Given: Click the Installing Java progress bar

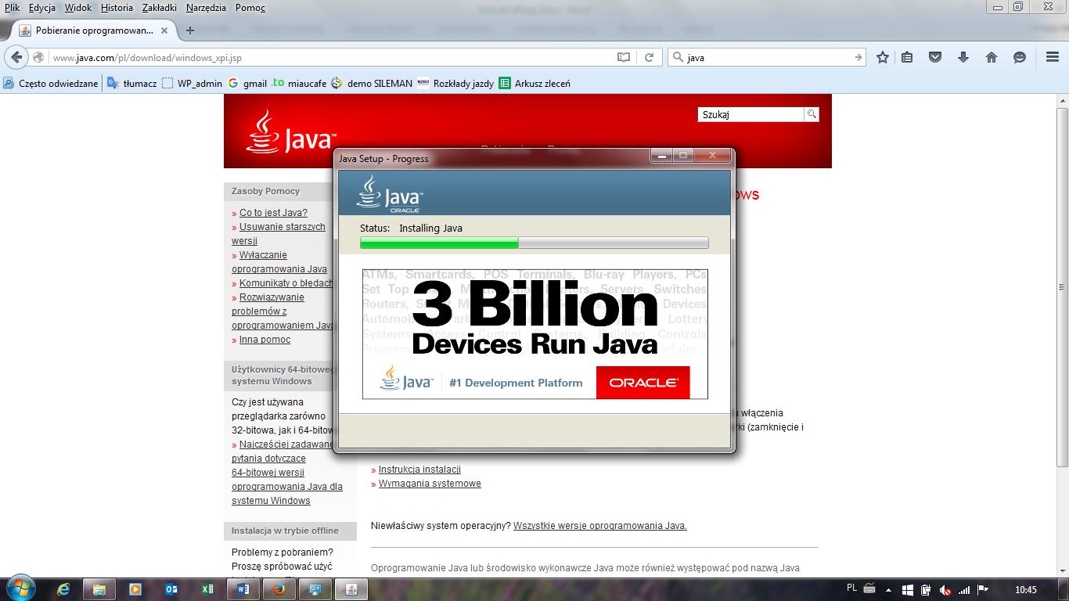Looking at the screenshot, I should (x=534, y=243).
